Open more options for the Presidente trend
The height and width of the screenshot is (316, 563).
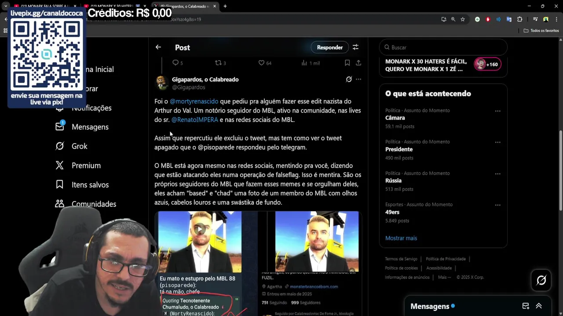498,142
